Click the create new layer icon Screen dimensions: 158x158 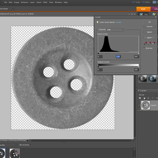coord(140,98)
